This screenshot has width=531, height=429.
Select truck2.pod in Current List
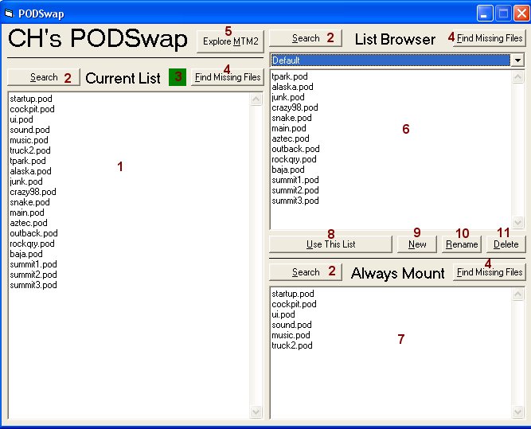point(29,150)
